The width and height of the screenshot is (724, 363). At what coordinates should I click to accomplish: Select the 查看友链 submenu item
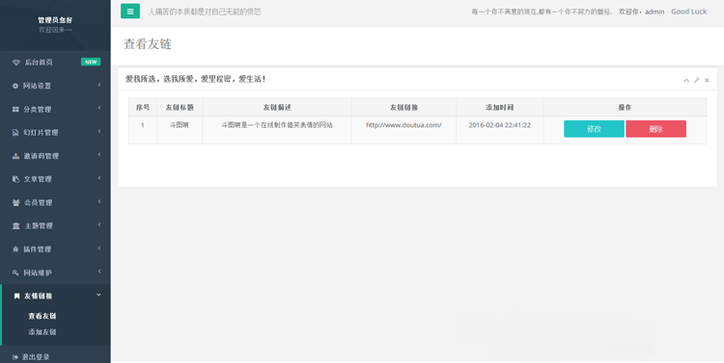point(42,316)
